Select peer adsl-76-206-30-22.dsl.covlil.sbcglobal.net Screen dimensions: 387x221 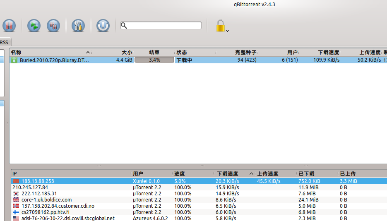coord(199,218)
